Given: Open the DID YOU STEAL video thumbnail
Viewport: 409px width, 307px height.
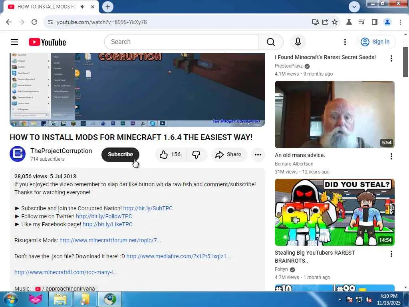Looking at the screenshot, I should [x=334, y=212].
